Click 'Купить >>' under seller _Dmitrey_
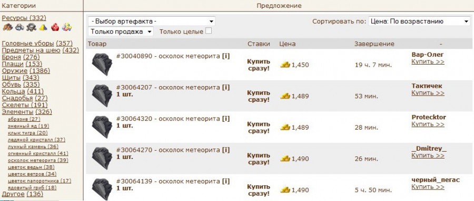This screenshot has width=474, height=201. coord(428,156)
